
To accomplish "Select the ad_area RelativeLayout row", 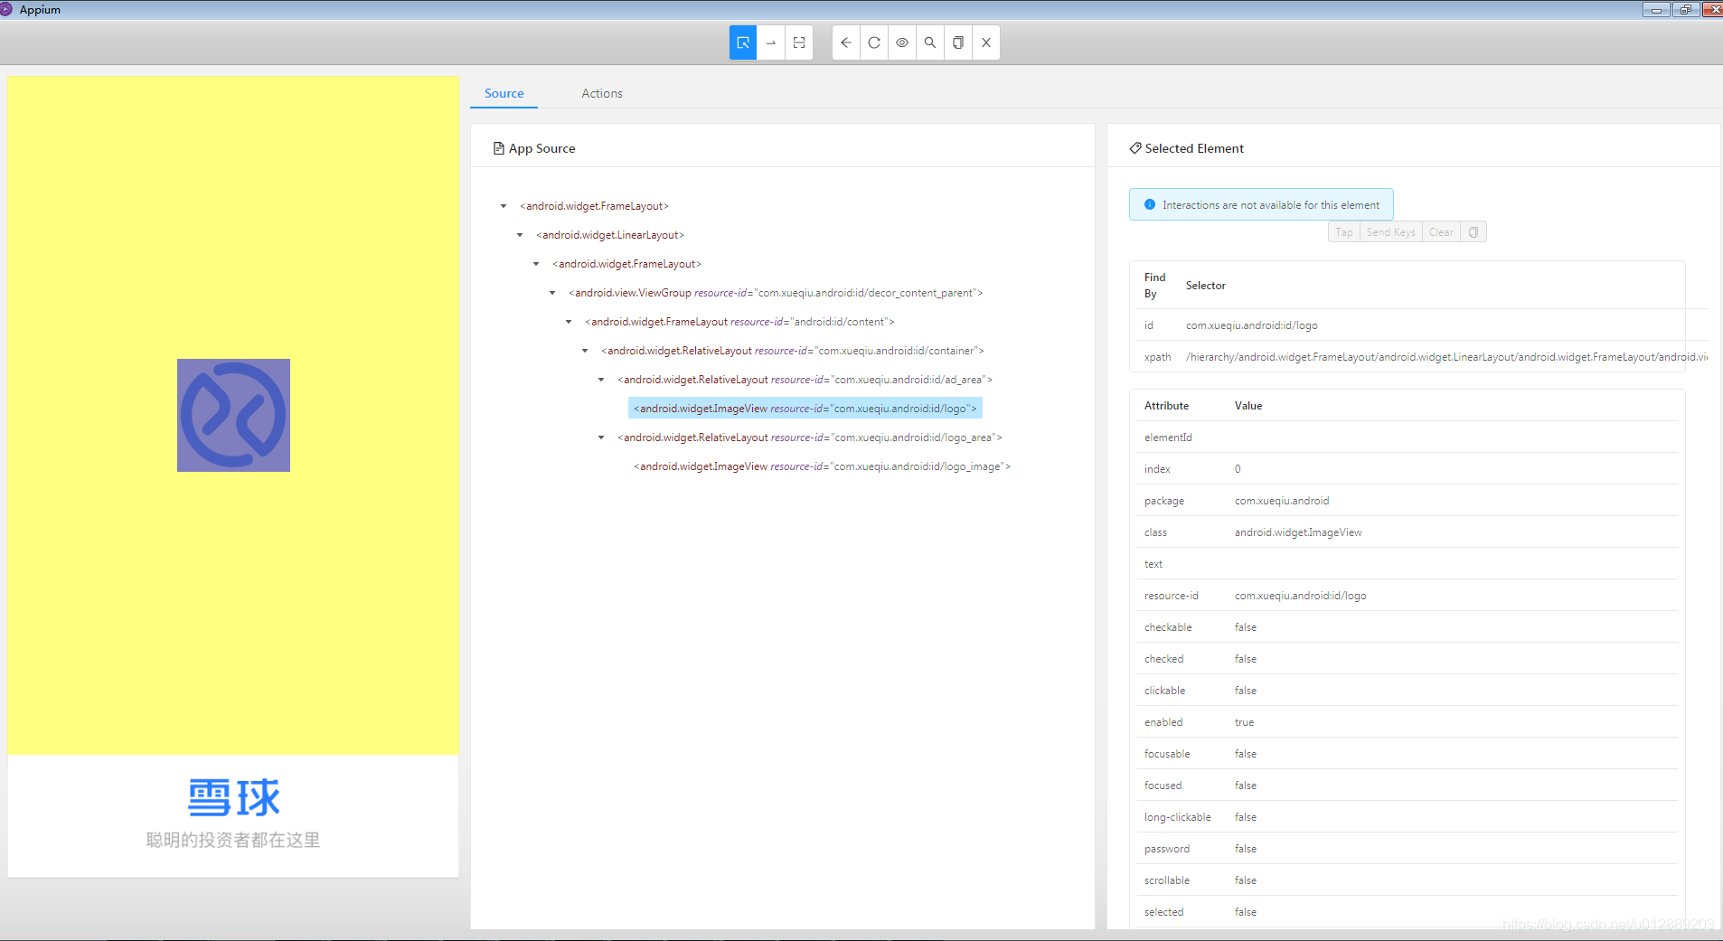I will point(805,380).
